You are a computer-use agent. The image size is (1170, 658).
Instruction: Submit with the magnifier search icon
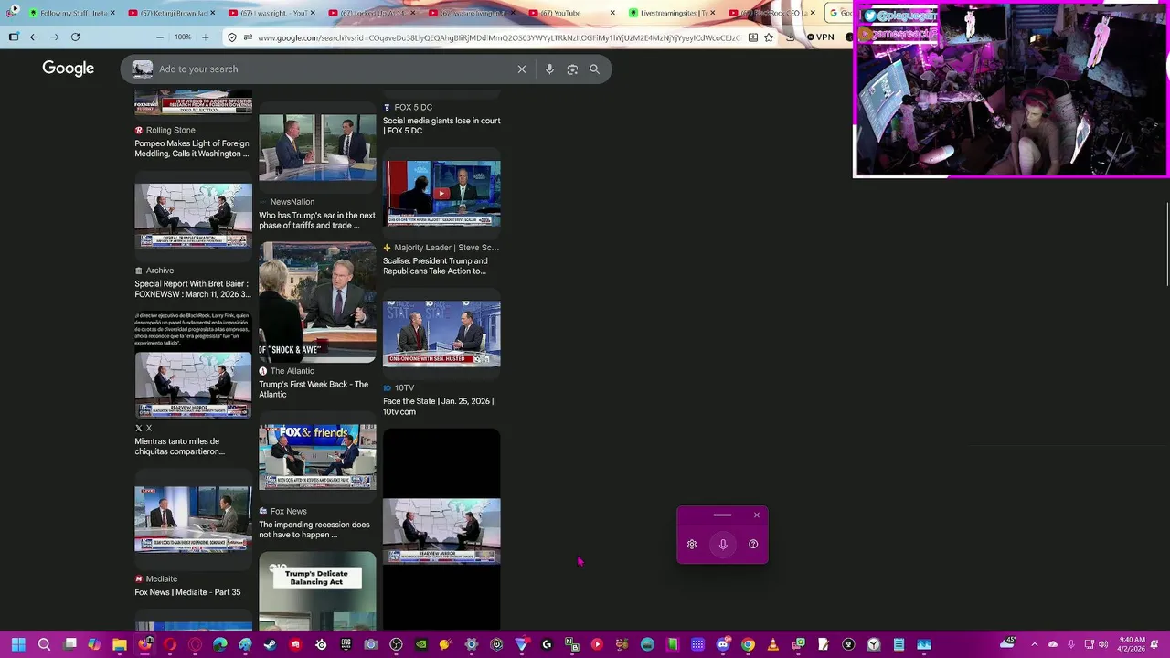595,69
